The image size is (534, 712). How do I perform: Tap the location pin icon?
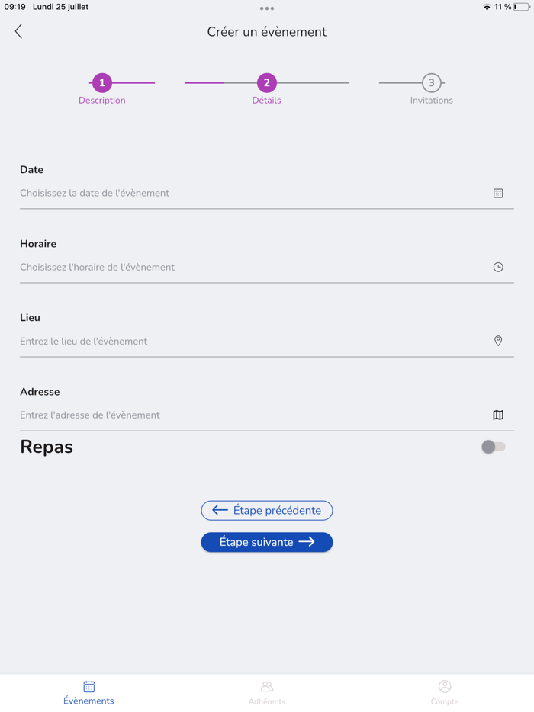coord(498,342)
